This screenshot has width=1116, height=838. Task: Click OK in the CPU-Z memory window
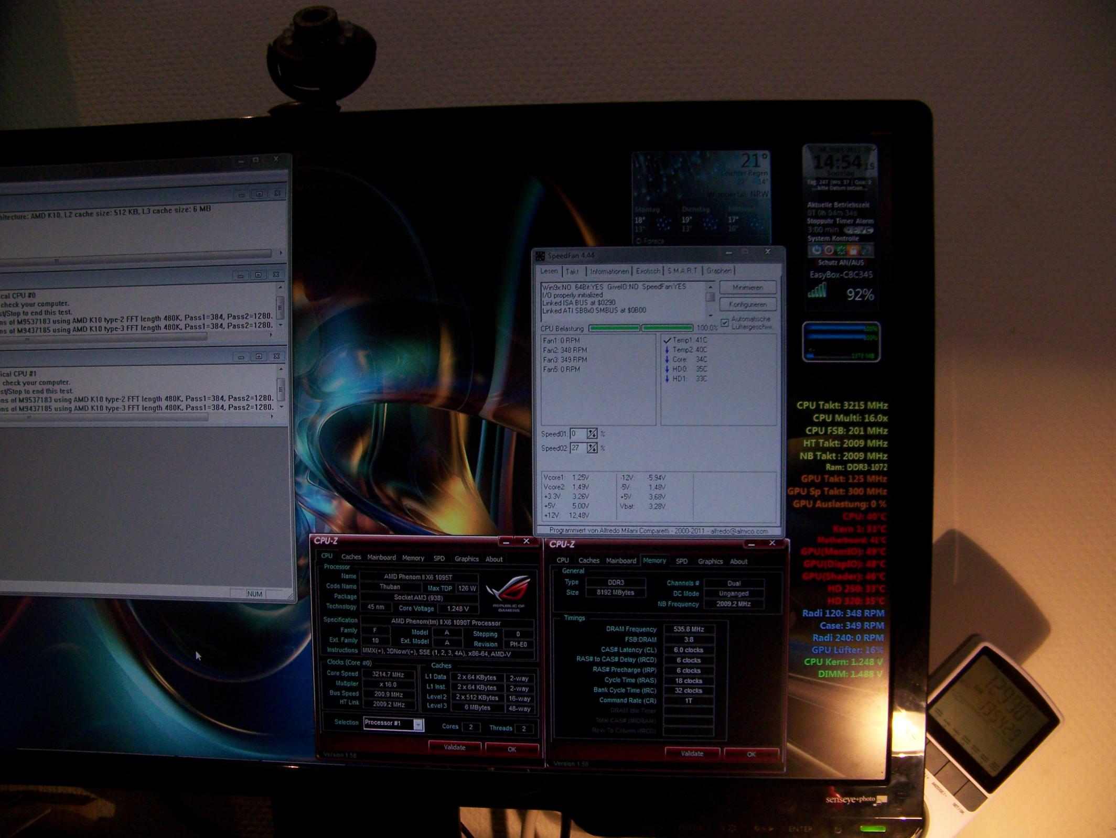point(751,754)
